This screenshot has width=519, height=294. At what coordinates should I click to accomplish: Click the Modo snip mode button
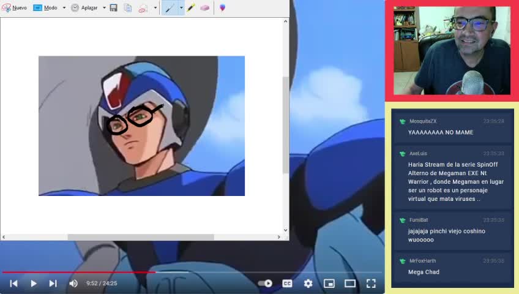[46, 7]
